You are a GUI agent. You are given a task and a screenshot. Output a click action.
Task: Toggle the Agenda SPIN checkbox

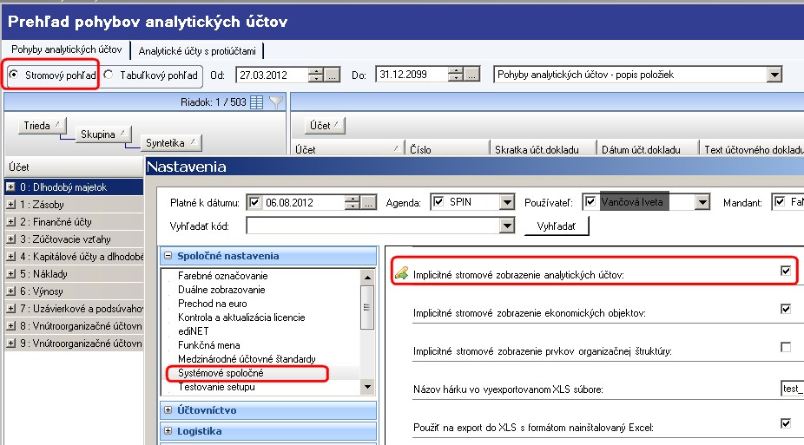coord(438,202)
